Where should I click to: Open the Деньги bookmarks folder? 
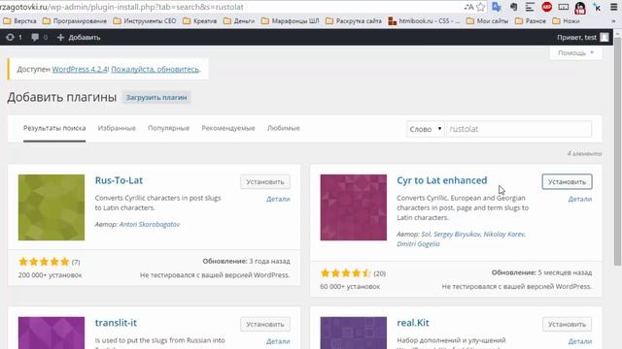click(239, 21)
